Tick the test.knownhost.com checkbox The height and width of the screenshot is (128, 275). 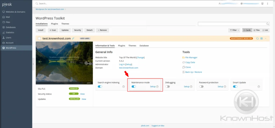click(x=39, y=39)
